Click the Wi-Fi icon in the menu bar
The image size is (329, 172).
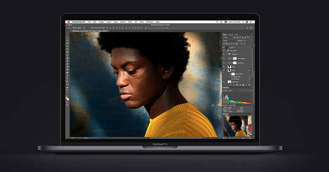[217, 22]
